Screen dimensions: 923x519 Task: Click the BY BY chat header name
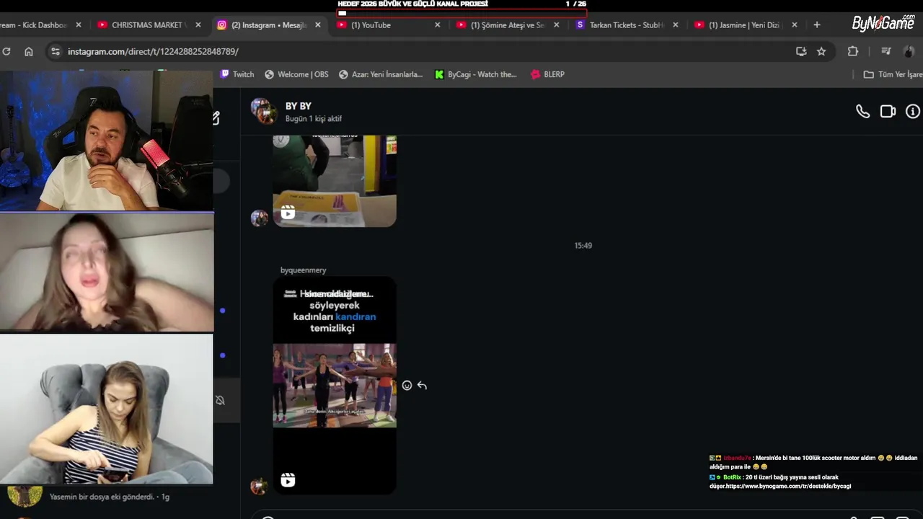(x=299, y=106)
